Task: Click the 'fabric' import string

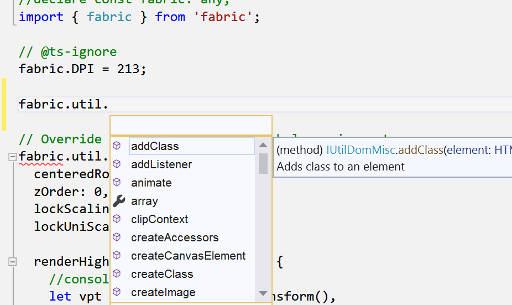Action: click(x=223, y=17)
